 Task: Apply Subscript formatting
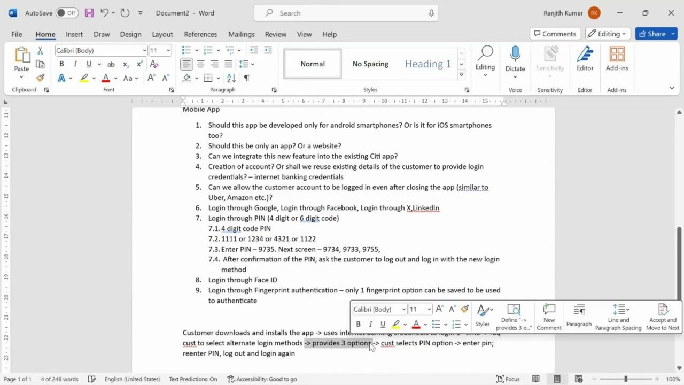point(126,64)
